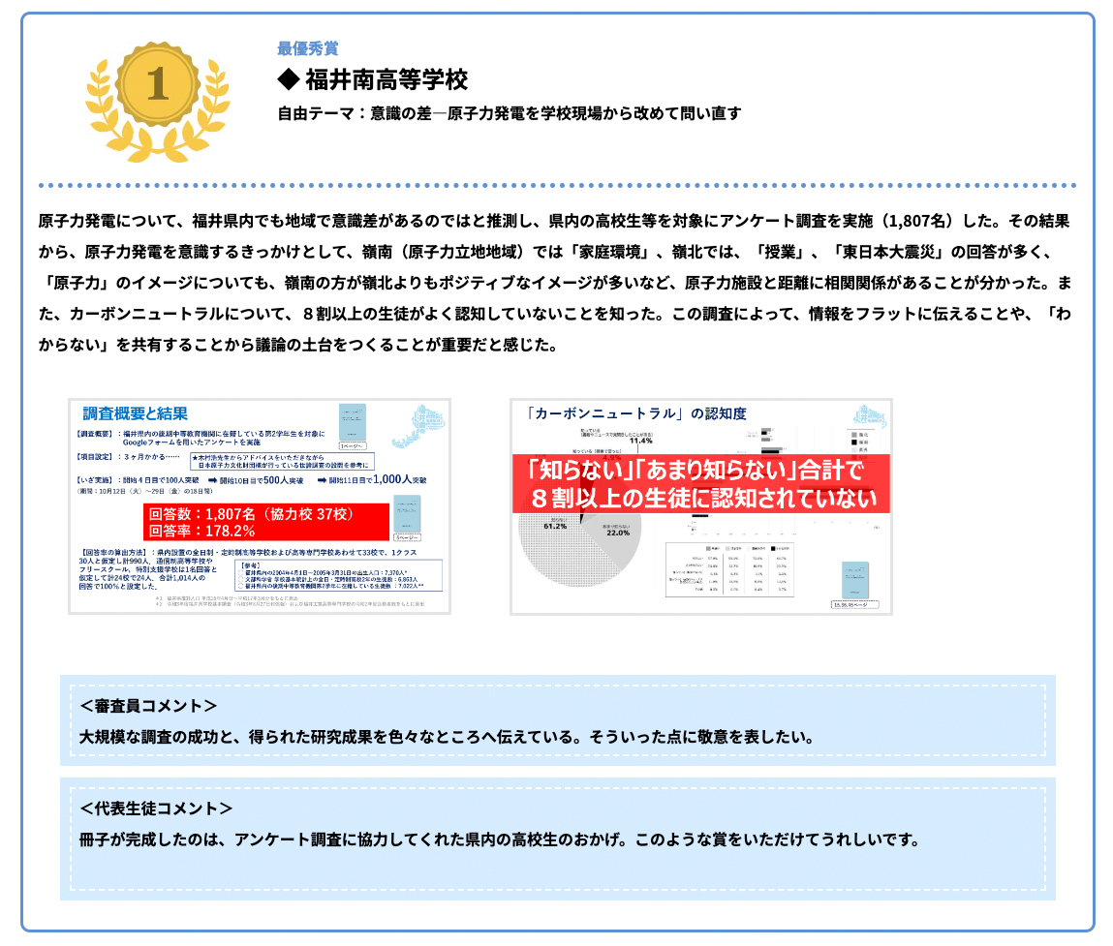
Task: Click the paragraph line starting "原子力発電について、福井県内でも"
Action: [554, 221]
